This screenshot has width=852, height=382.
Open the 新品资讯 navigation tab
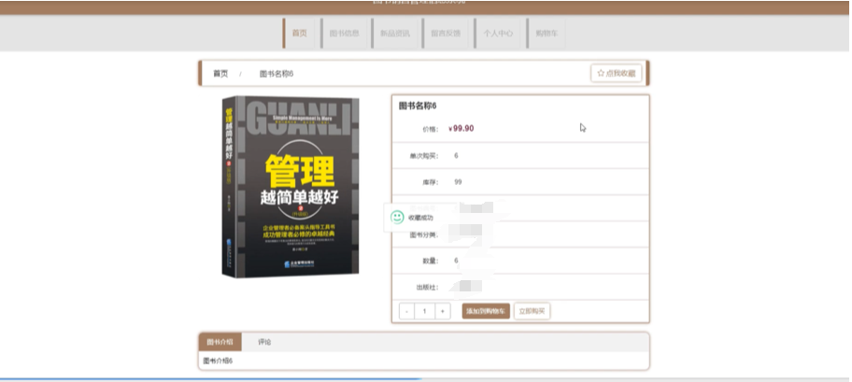coord(394,33)
